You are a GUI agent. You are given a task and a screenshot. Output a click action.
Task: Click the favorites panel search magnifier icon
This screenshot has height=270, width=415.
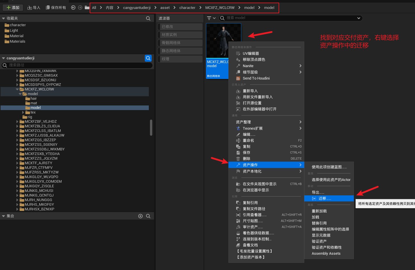148,18
